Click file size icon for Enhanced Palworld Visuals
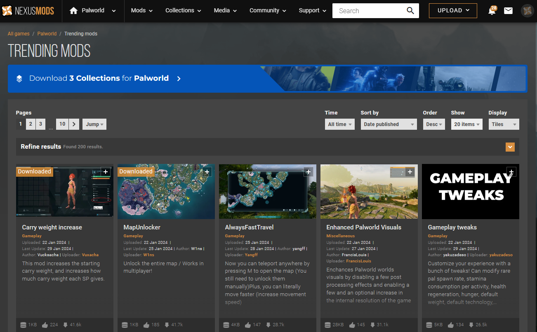The width and height of the screenshot is (537, 332). tap(327, 325)
